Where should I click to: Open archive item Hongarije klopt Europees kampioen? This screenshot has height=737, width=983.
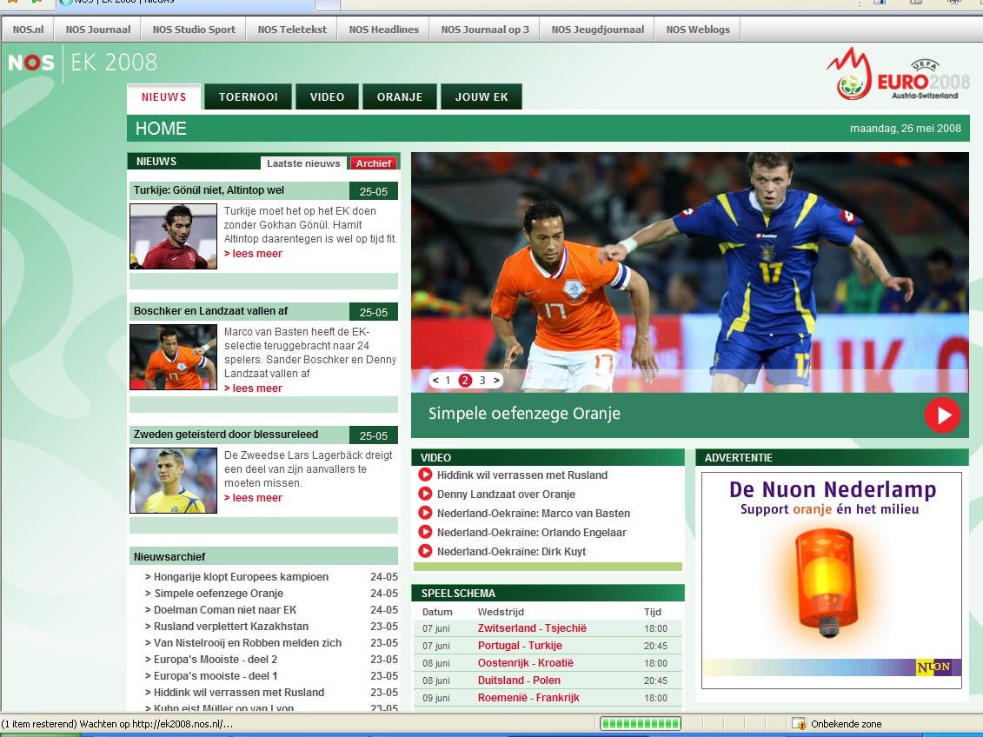tap(241, 576)
